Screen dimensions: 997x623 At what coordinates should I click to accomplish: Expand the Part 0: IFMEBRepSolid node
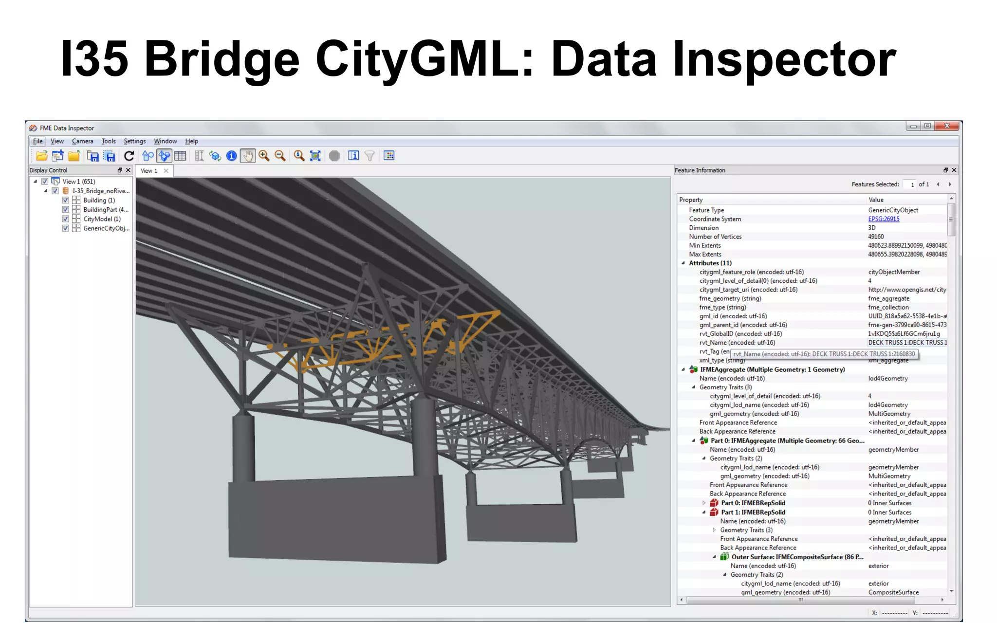704,503
